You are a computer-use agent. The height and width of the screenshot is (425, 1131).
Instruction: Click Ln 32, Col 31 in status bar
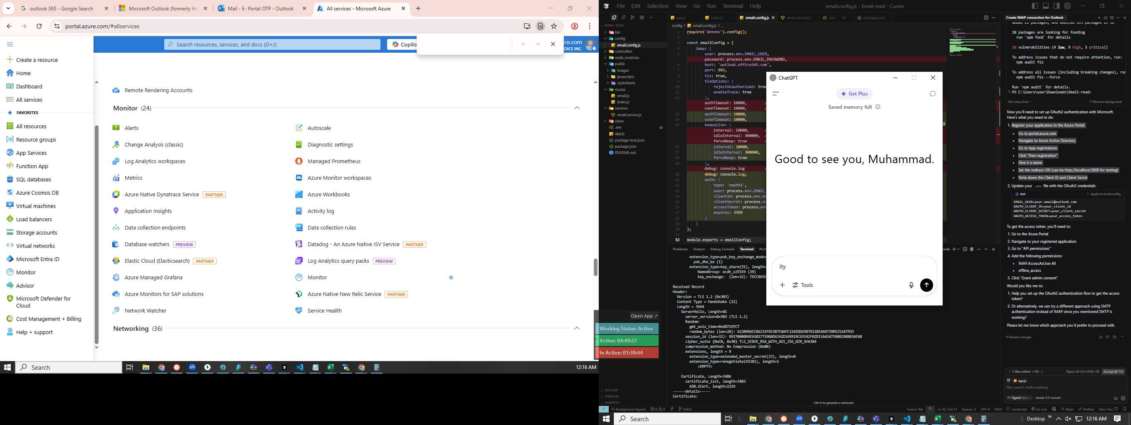(x=947, y=409)
